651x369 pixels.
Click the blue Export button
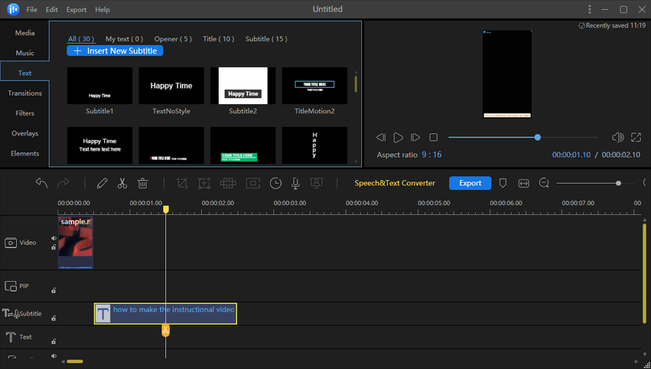[x=470, y=184]
